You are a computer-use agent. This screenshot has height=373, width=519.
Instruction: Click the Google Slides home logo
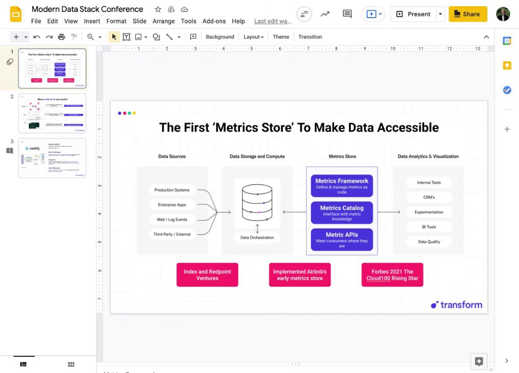pyautogui.click(x=16, y=14)
